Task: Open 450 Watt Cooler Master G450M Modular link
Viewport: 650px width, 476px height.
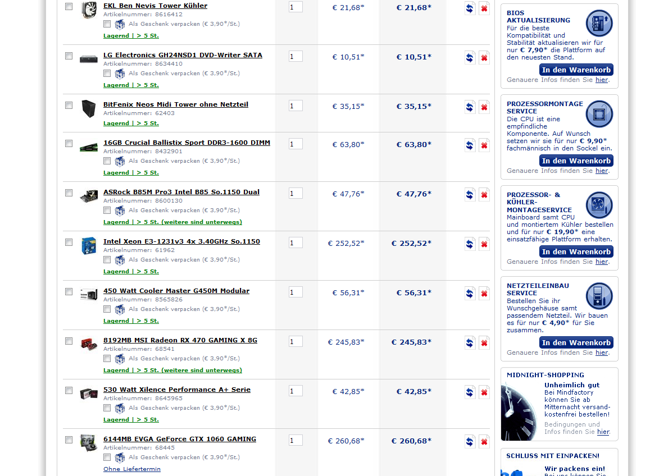Action: coord(176,291)
